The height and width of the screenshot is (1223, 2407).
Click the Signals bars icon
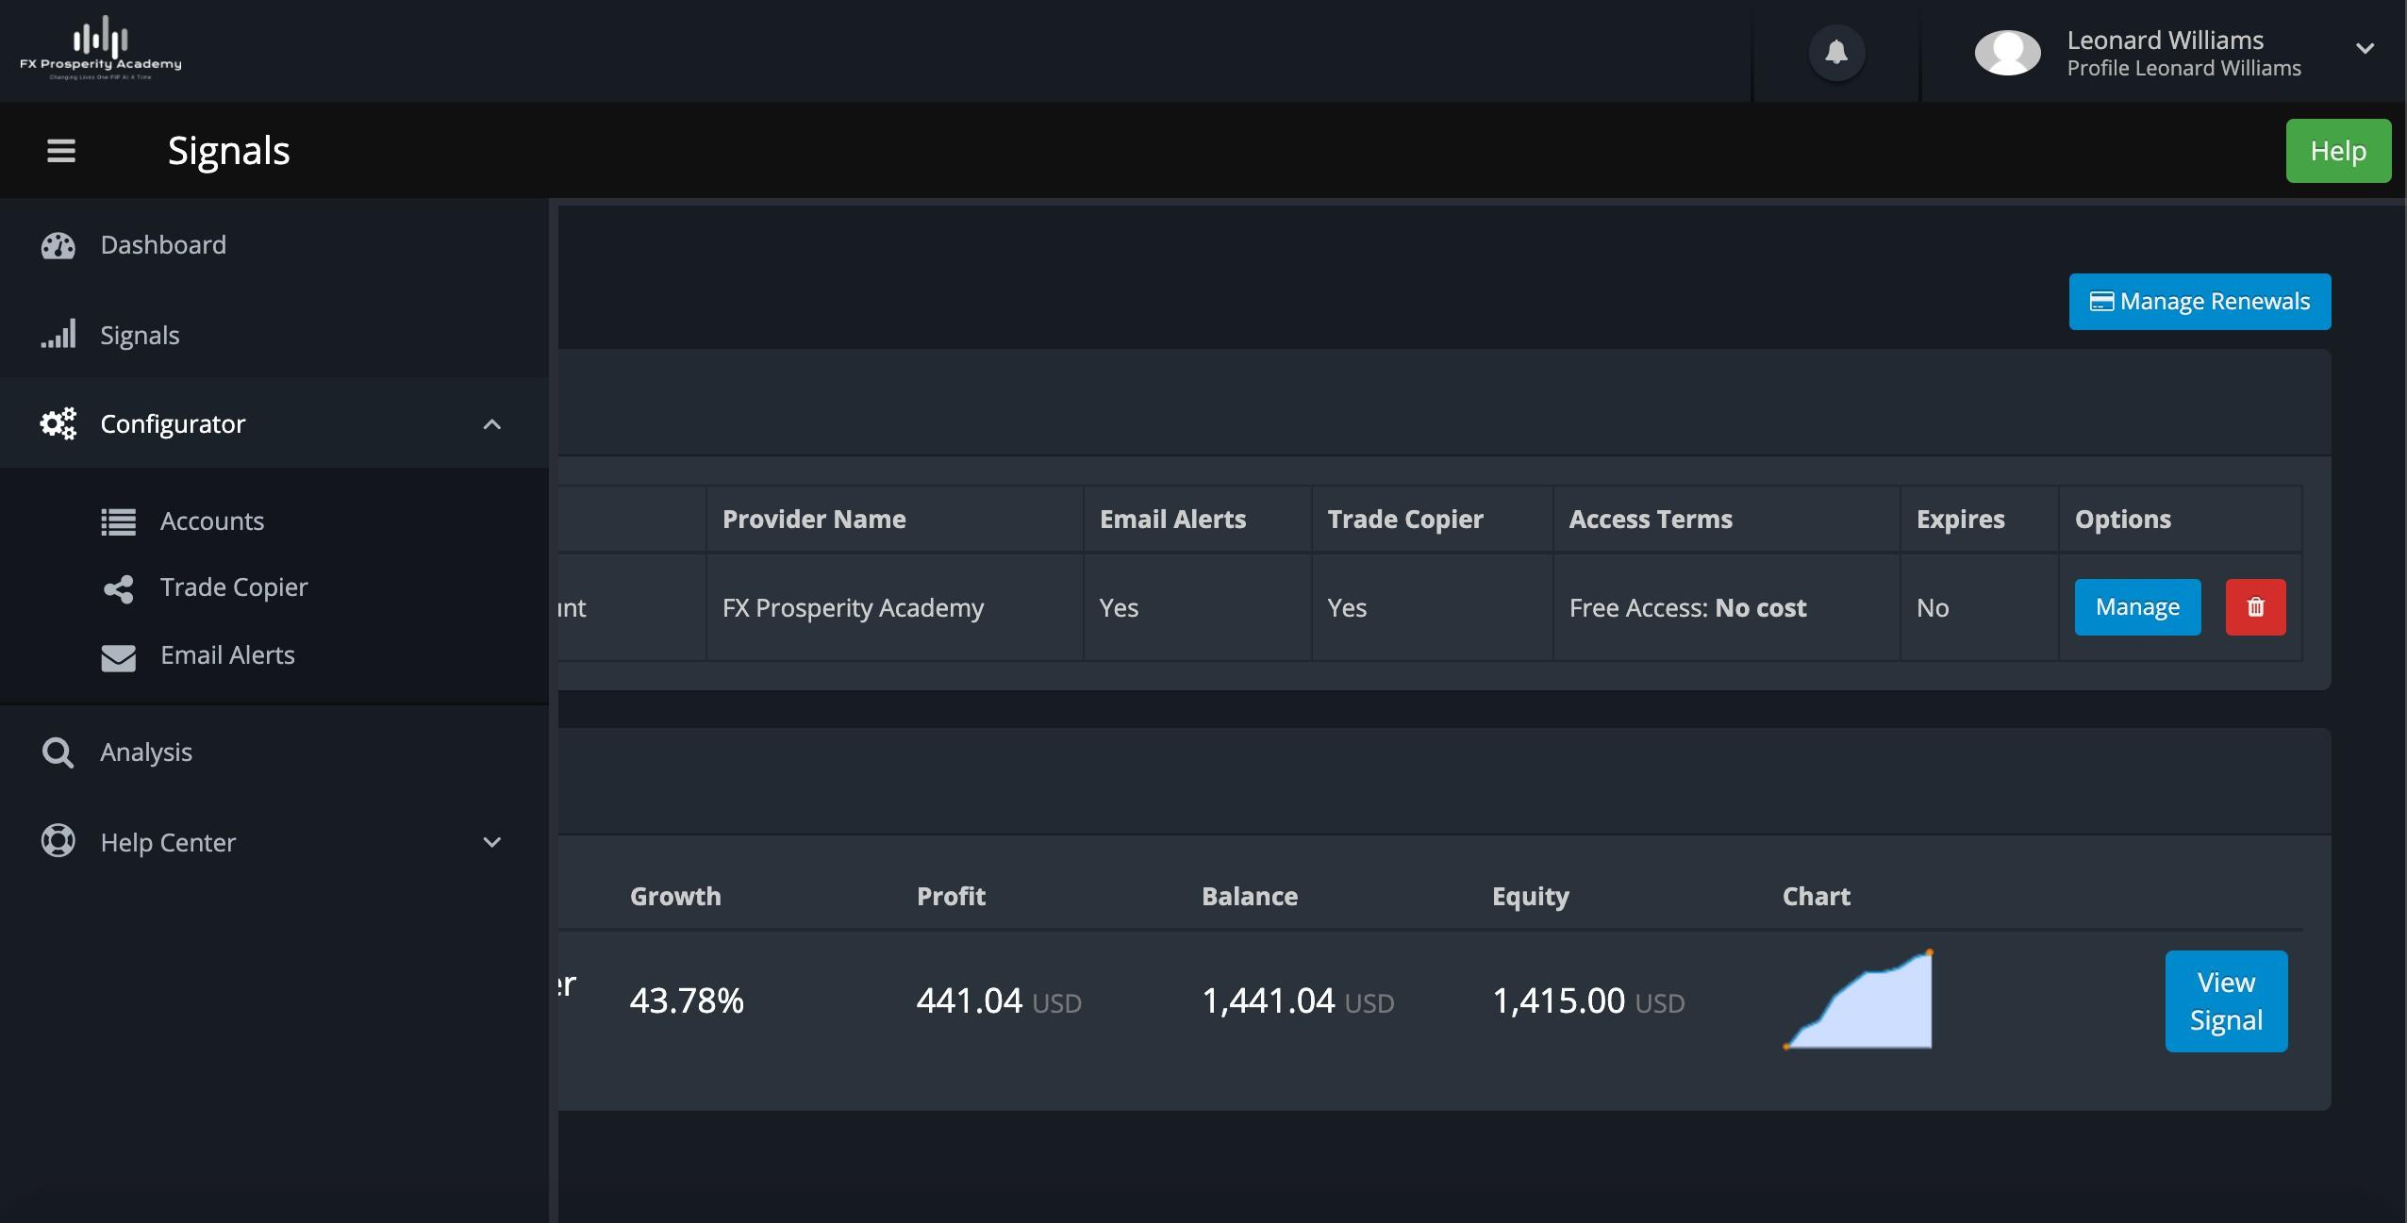(58, 335)
